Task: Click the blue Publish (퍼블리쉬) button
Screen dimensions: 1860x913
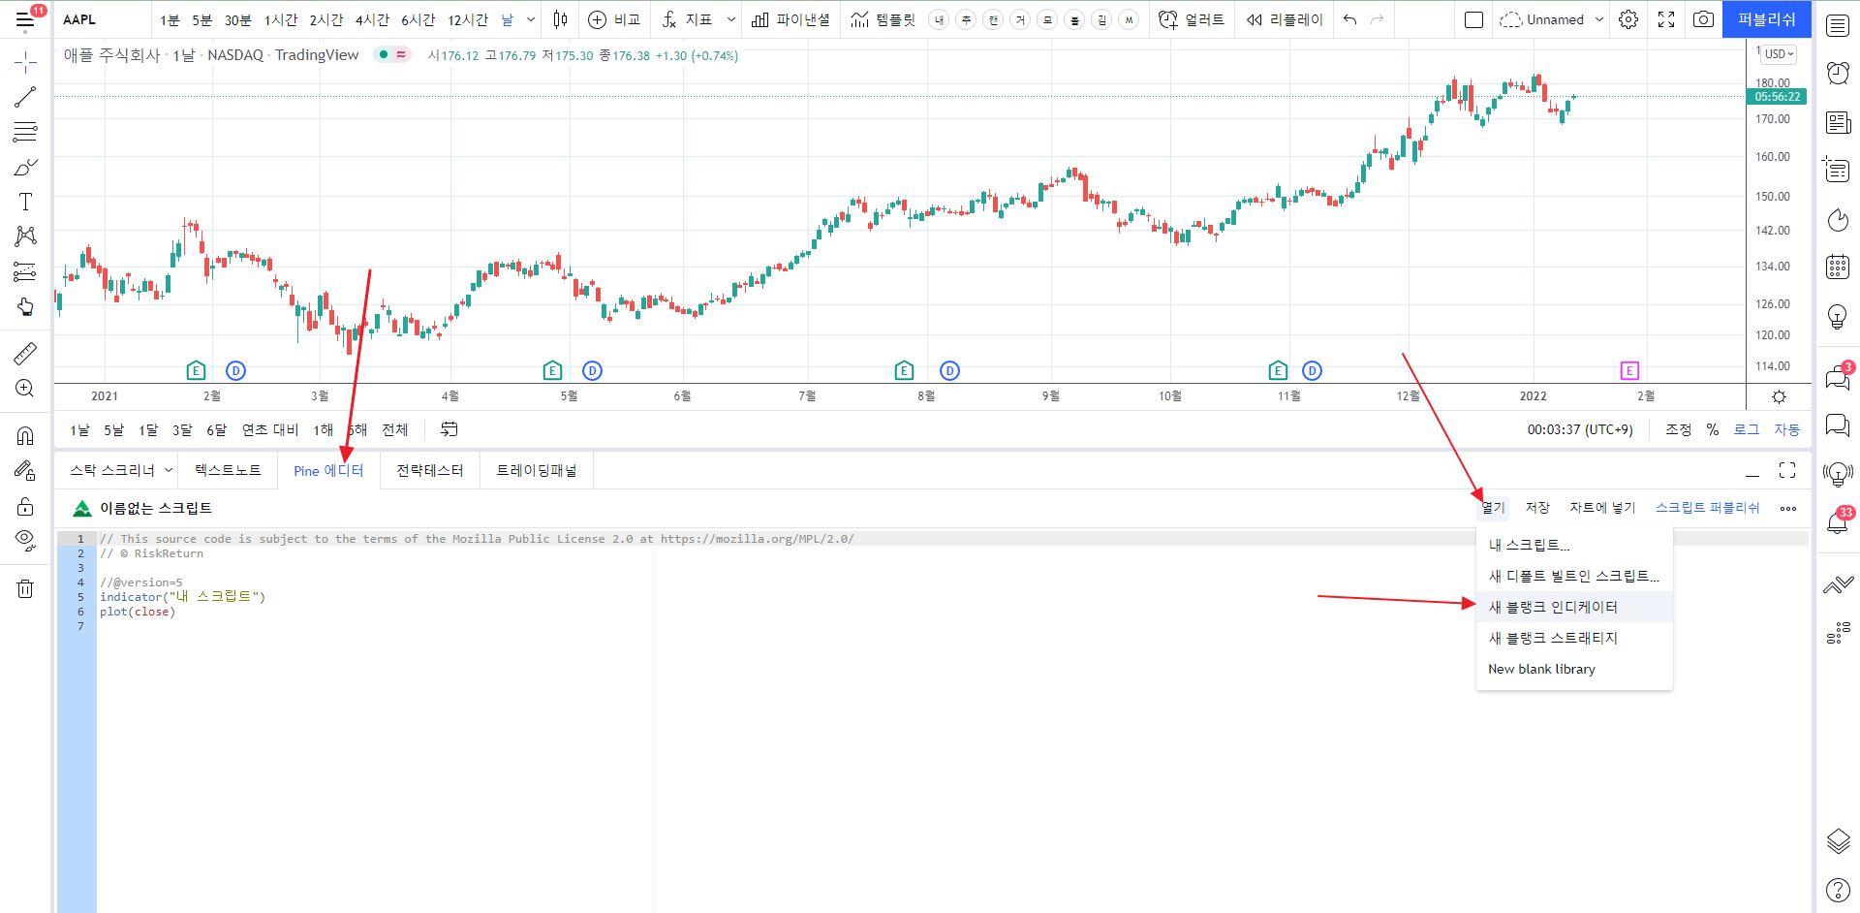Action: click(1767, 19)
